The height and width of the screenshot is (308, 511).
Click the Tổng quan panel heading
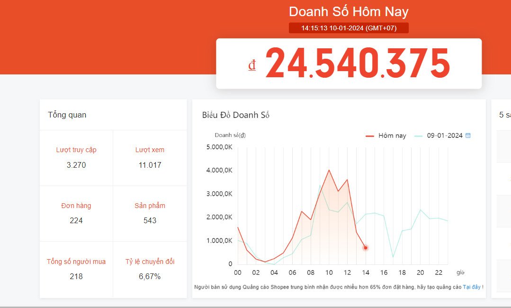[67, 115]
